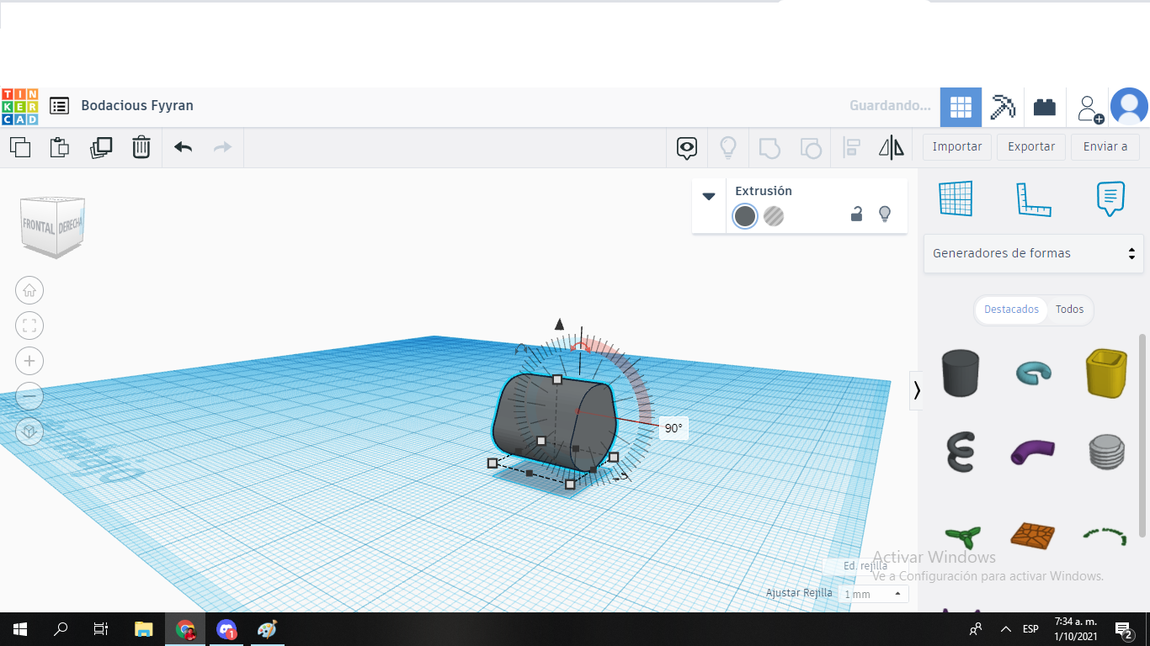Open the Blocks pickaxe mode
This screenshot has height=646, width=1150.
click(1003, 107)
